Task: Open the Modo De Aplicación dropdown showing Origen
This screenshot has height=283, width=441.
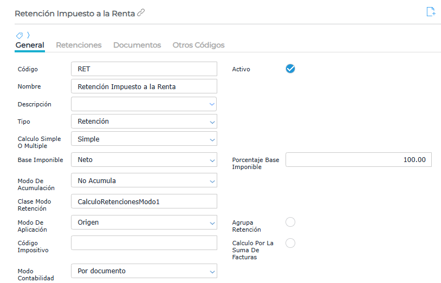Action: pos(212,222)
